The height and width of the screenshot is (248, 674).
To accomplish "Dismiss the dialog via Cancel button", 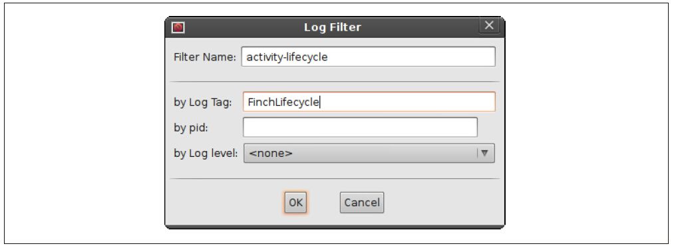I will click(x=362, y=202).
